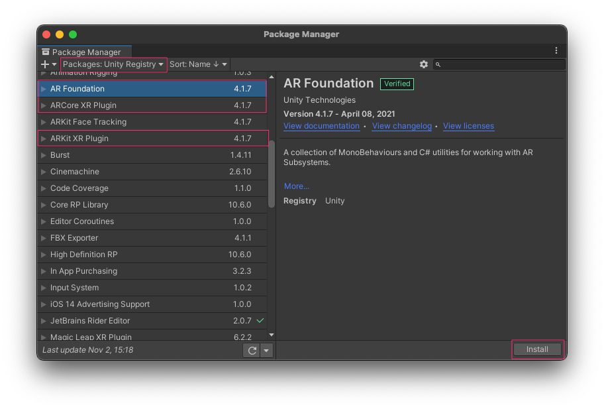Viewport: 604px width, 409px height.
Task: Select the AR Foundation package
Action: (99, 88)
